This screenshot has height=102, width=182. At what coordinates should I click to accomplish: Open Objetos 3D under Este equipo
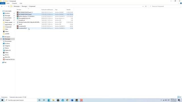[8, 50]
